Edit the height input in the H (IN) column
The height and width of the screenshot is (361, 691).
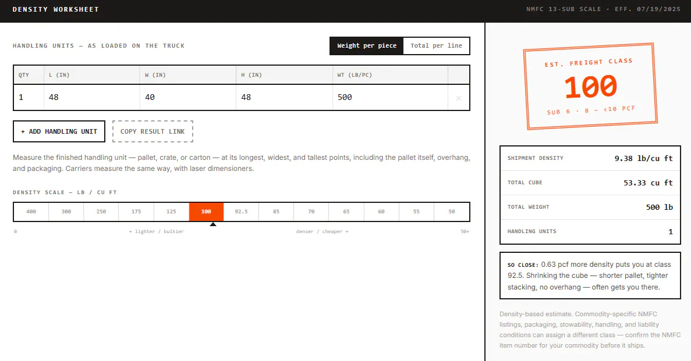pyautogui.click(x=284, y=97)
